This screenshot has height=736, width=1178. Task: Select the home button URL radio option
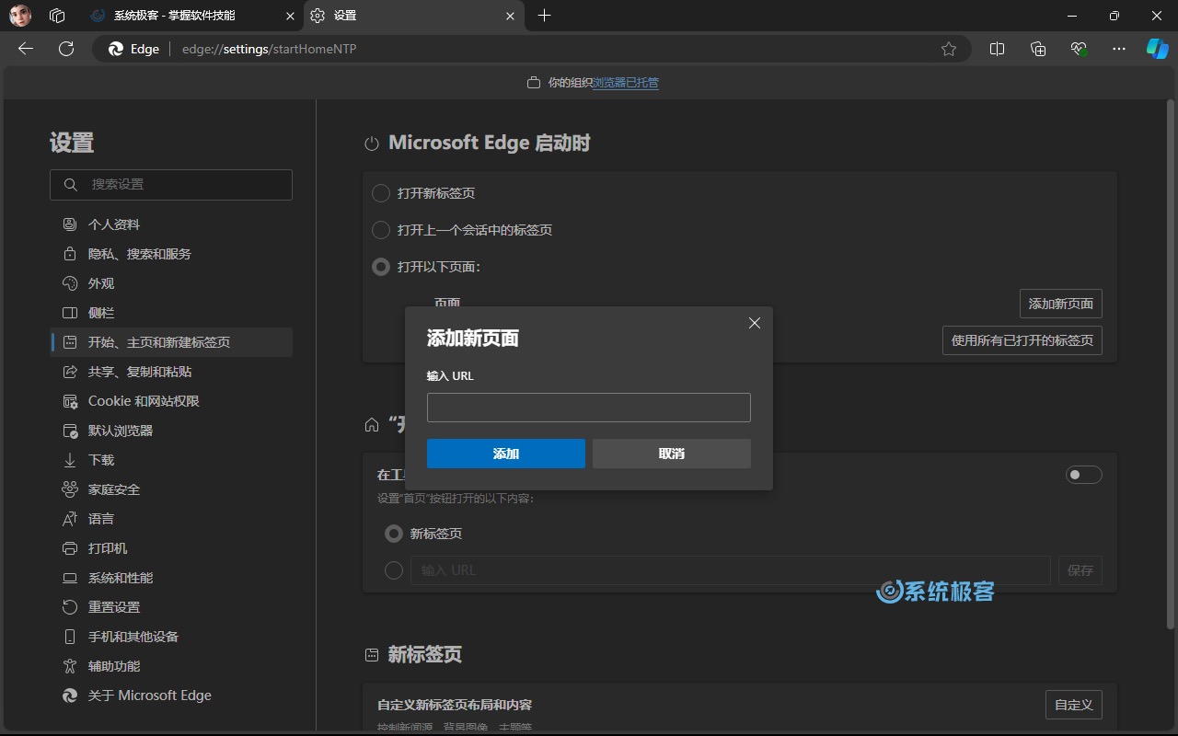394,570
